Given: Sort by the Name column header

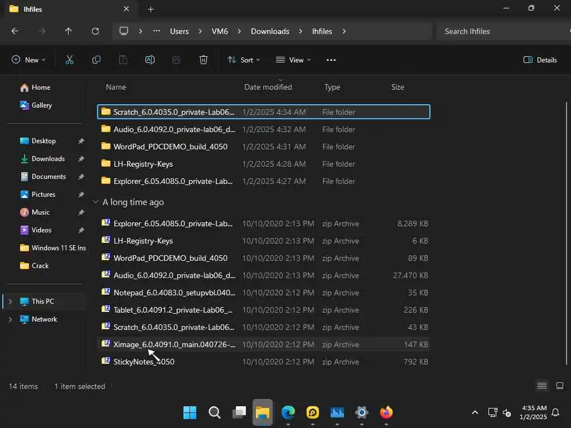Looking at the screenshot, I should [x=116, y=87].
